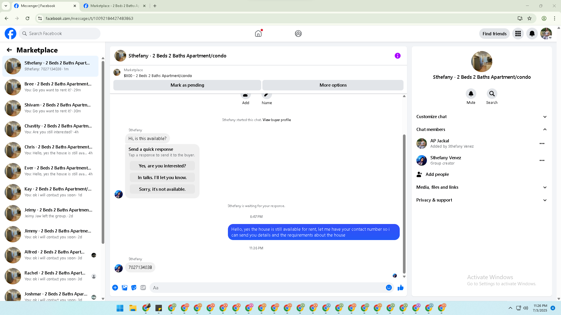Expand Customize chat section

click(x=482, y=117)
